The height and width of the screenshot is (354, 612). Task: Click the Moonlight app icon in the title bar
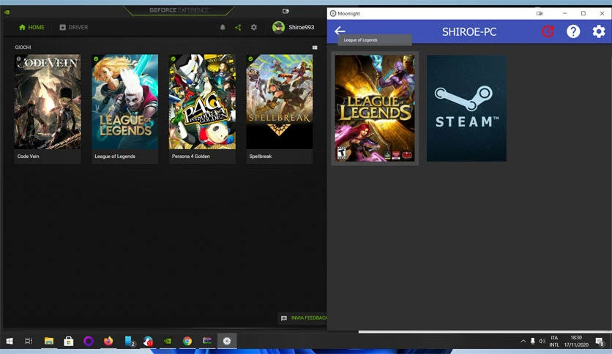333,13
